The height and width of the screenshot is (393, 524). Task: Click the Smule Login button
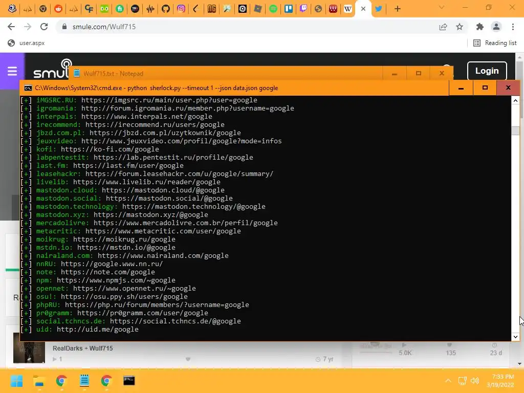[x=487, y=71]
